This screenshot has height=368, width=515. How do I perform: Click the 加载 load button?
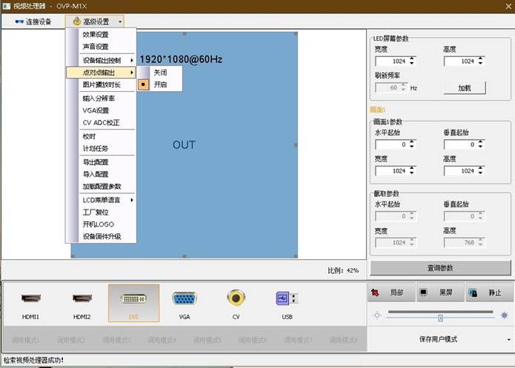(x=465, y=87)
